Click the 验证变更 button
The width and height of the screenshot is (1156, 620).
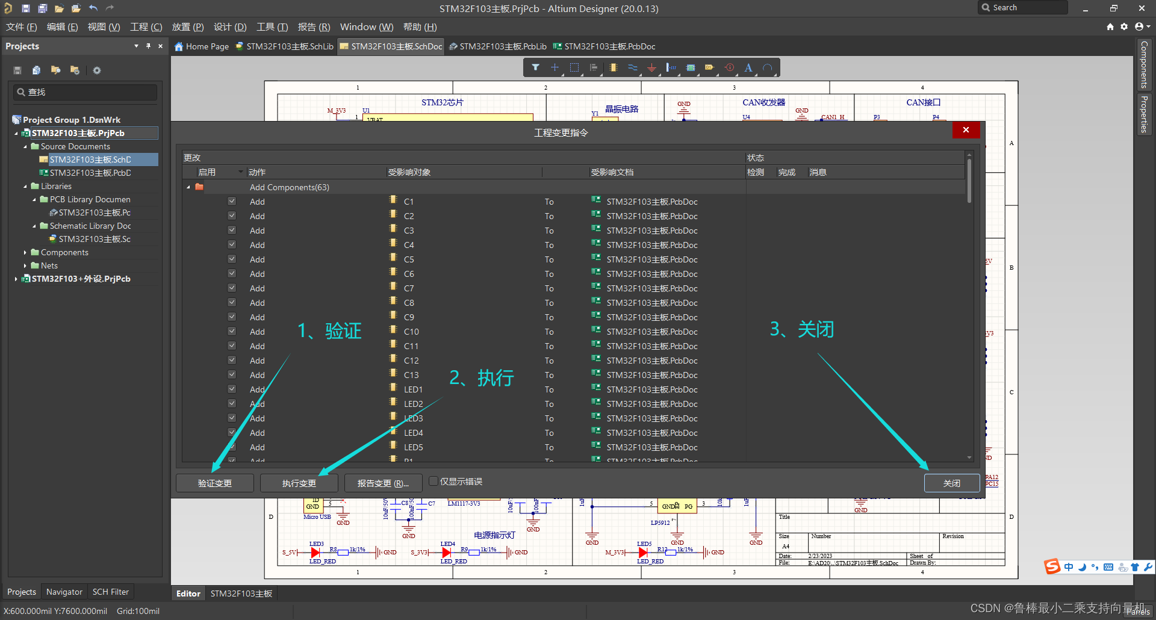[x=215, y=483]
